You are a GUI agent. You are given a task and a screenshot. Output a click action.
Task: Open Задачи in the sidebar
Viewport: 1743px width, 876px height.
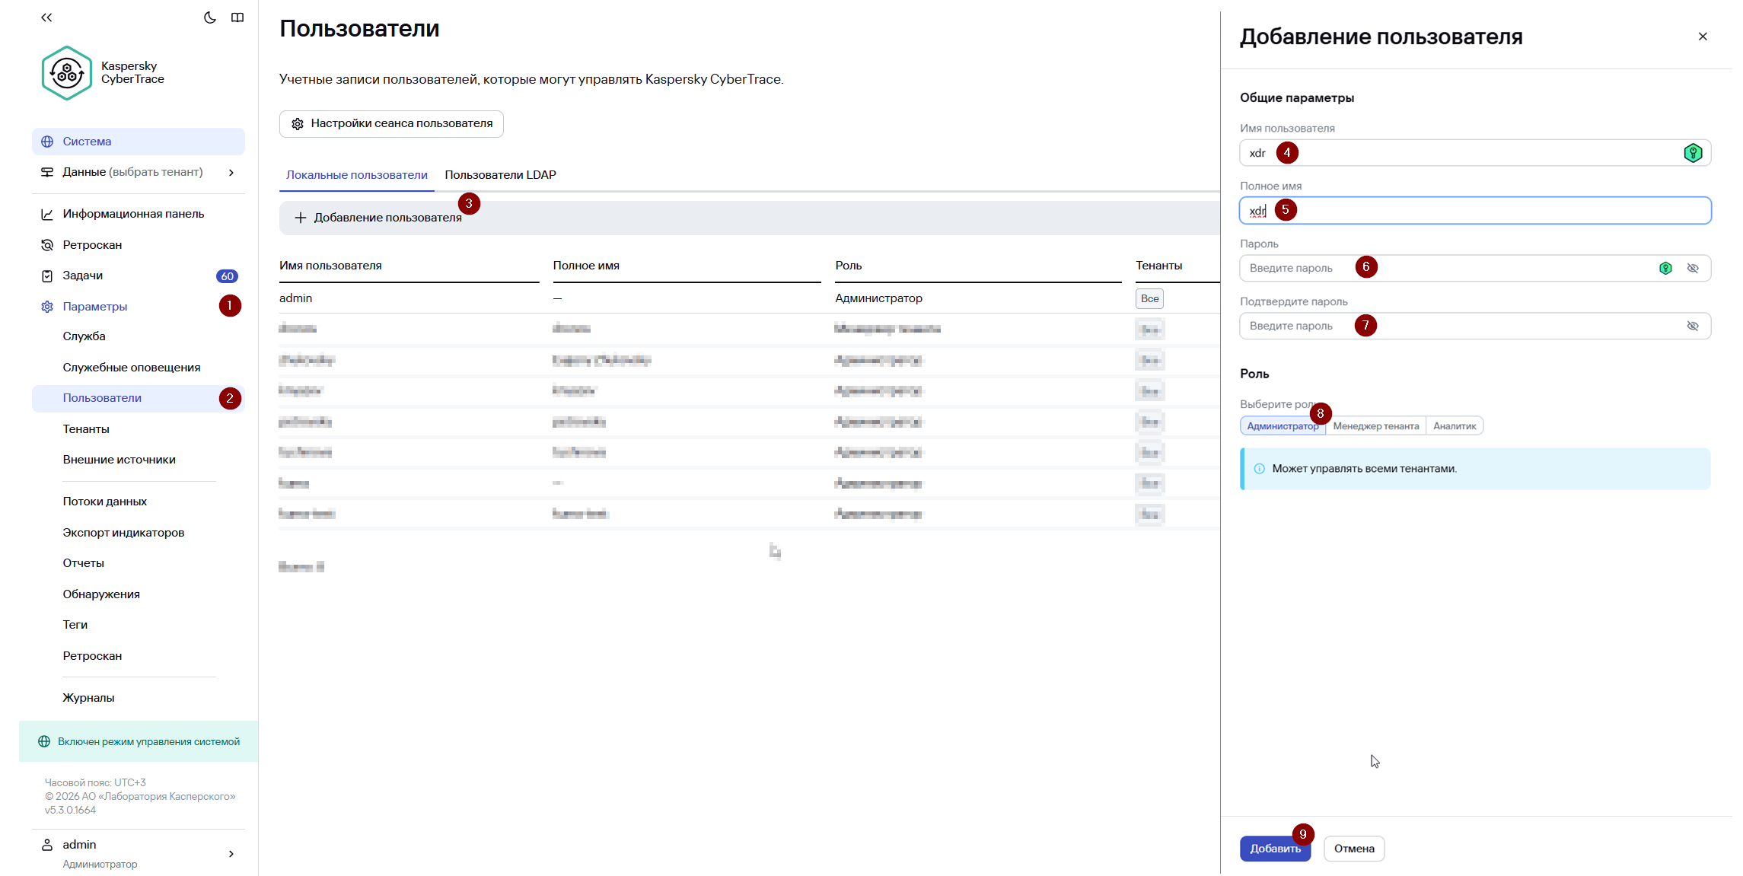pos(83,276)
